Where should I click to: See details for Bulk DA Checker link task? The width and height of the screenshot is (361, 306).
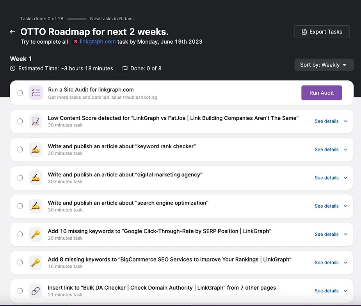[327, 291]
